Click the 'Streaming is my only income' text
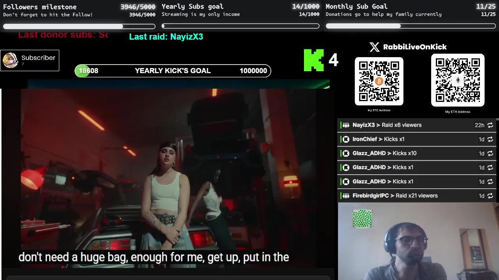 [x=201, y=14]
